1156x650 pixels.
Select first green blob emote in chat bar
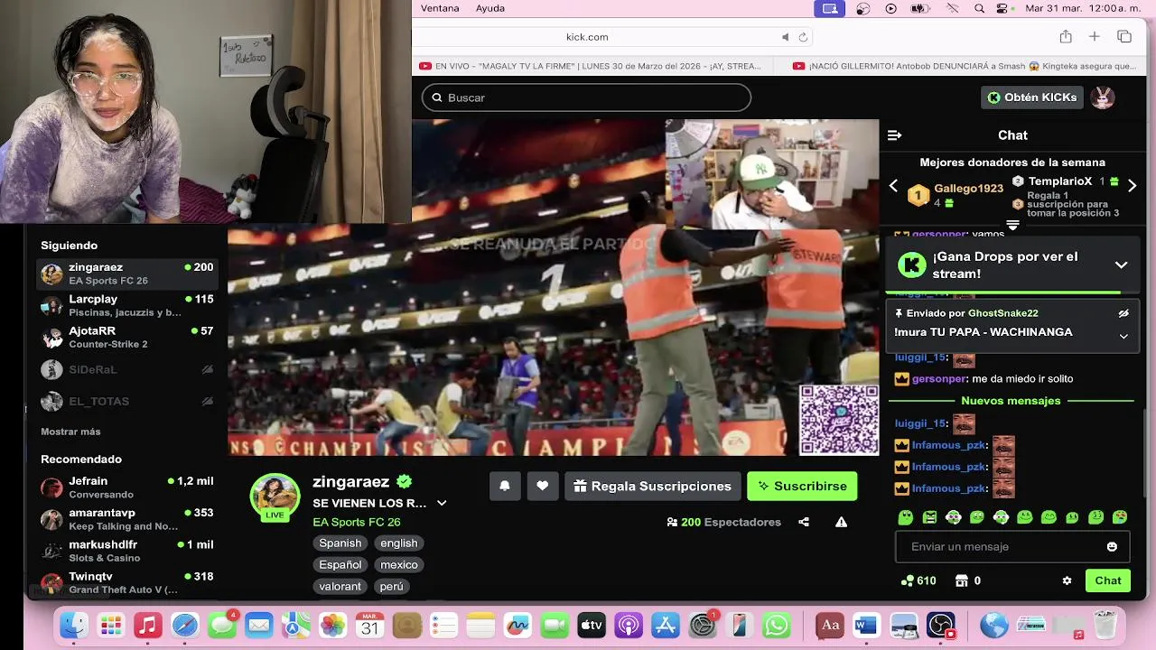906,517
